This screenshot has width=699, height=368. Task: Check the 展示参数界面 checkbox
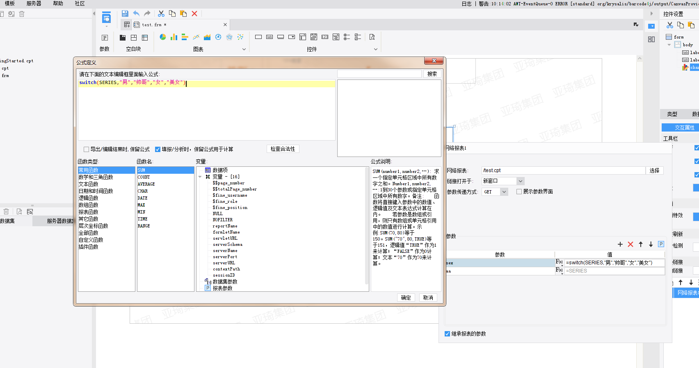[519, 191]
